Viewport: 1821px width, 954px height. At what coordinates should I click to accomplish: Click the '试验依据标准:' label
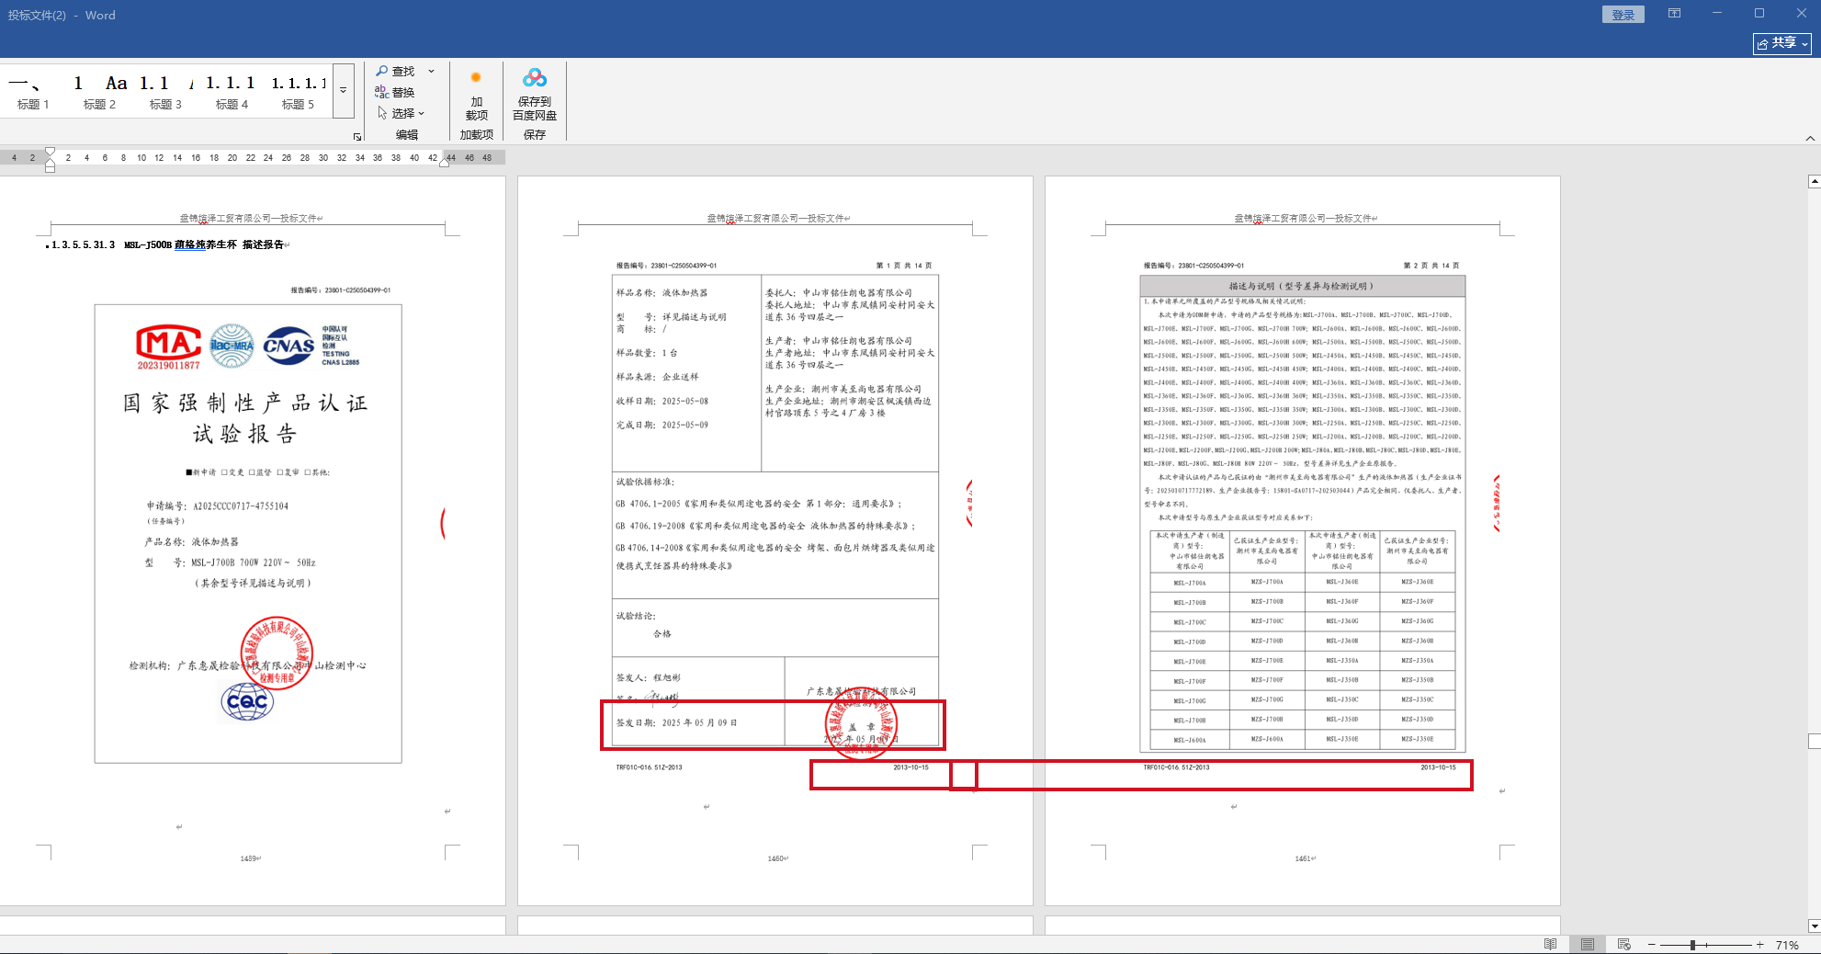pyautogui.click(x=645, y=482)
